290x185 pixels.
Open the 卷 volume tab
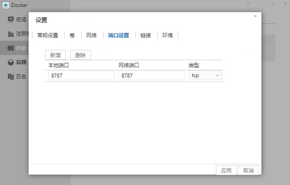pyautogui.click(x=72, y=36)
